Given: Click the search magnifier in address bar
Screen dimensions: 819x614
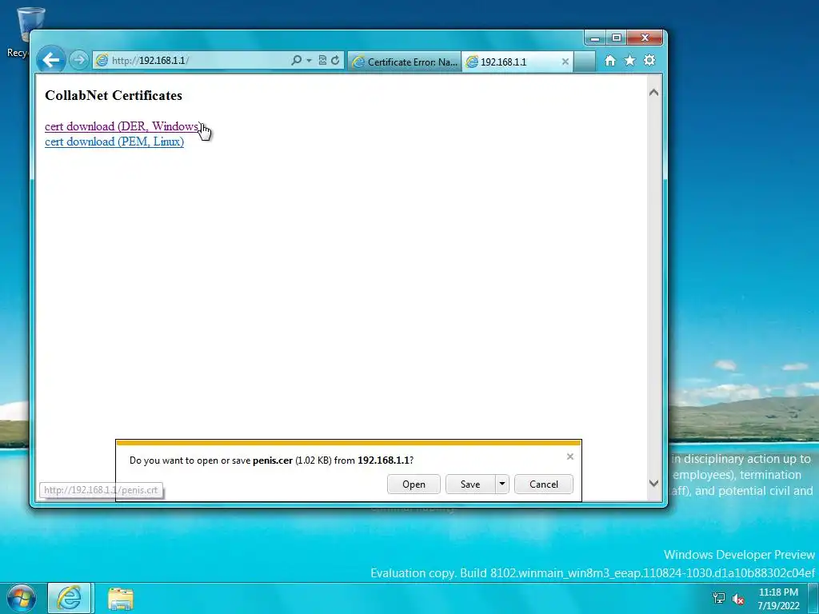Looking at the screenshot, I should [x=296, y=61].
